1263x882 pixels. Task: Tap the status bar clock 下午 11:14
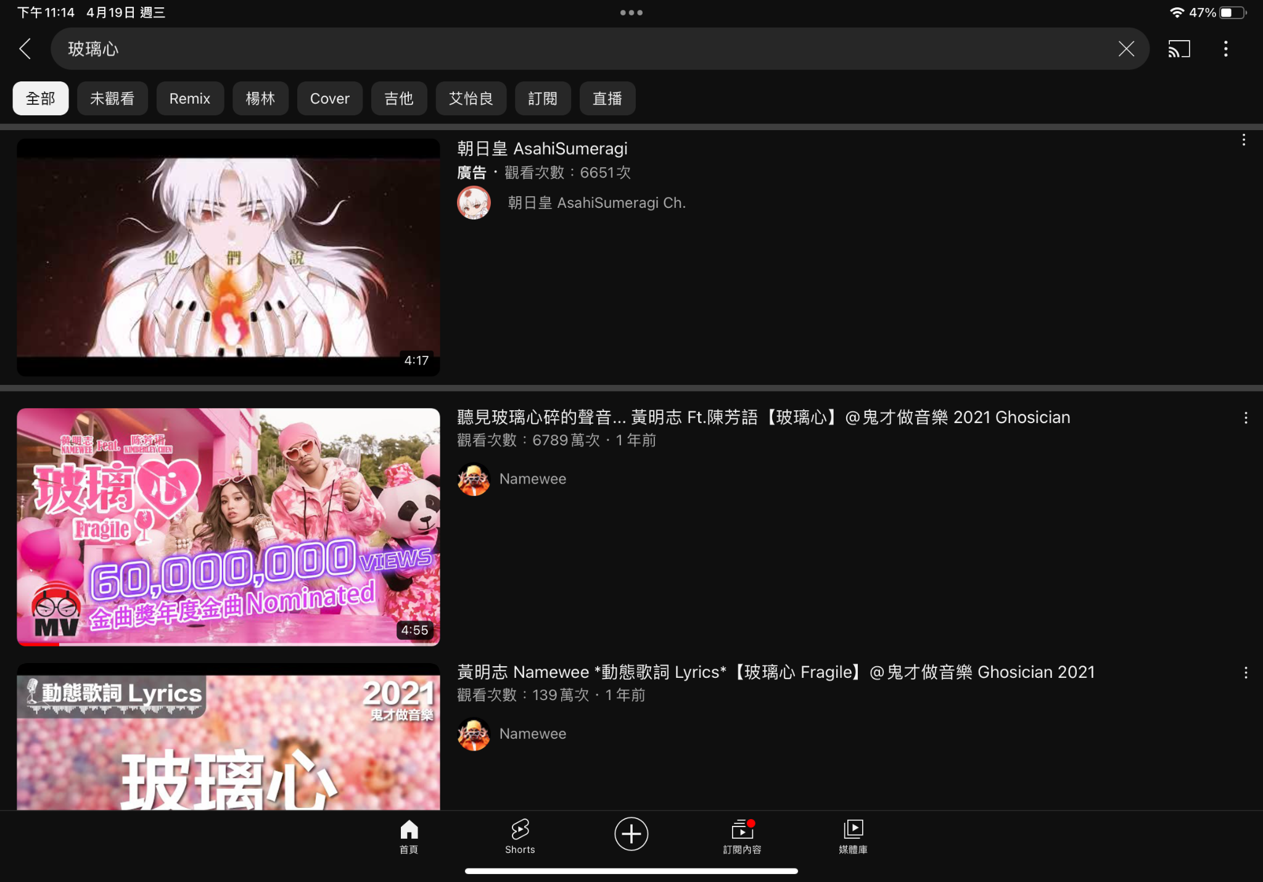(46, 12)
